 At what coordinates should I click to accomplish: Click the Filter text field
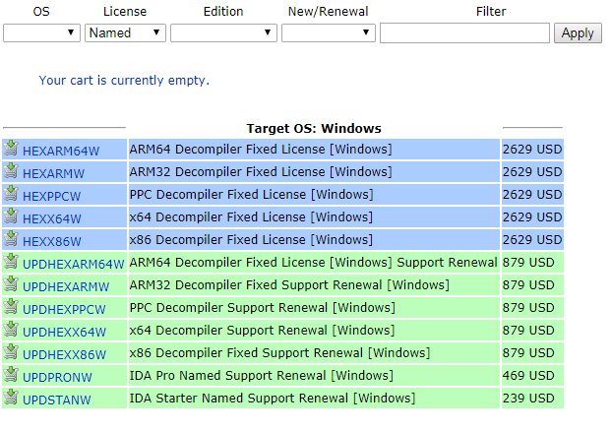coord(464,32)
